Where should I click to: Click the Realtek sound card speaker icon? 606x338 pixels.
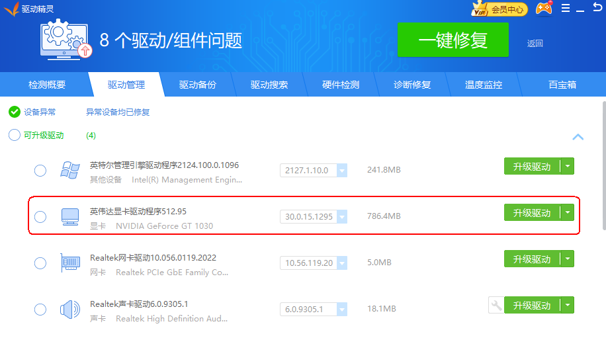70,310
